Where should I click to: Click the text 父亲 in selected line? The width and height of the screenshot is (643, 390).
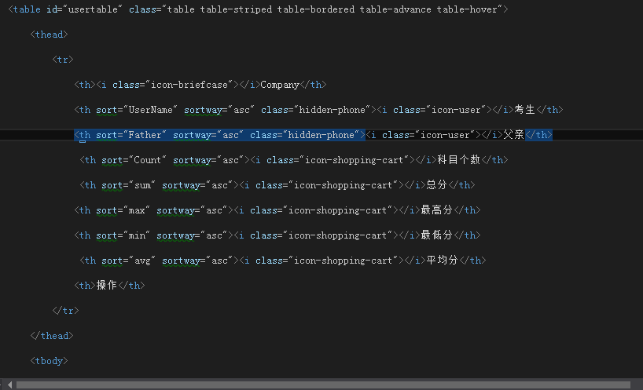point(513,135)
